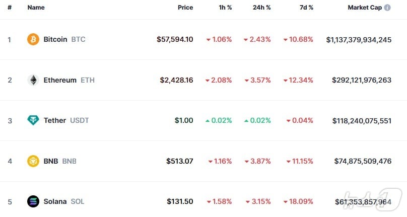The image size is (407, 217).
Task: Click the Bitcoin logo icon
Action: (x=33, y=39)
